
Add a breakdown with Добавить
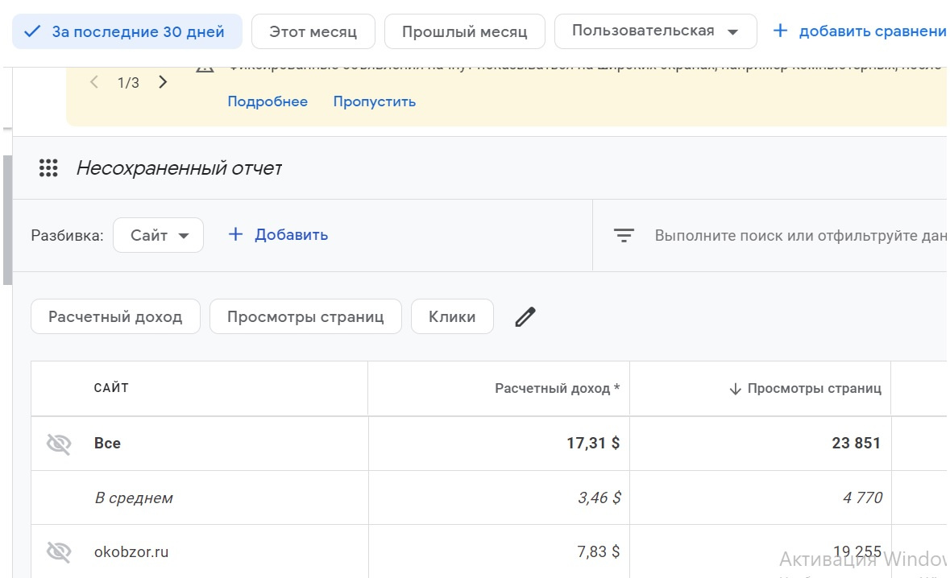tap(279, 235)
